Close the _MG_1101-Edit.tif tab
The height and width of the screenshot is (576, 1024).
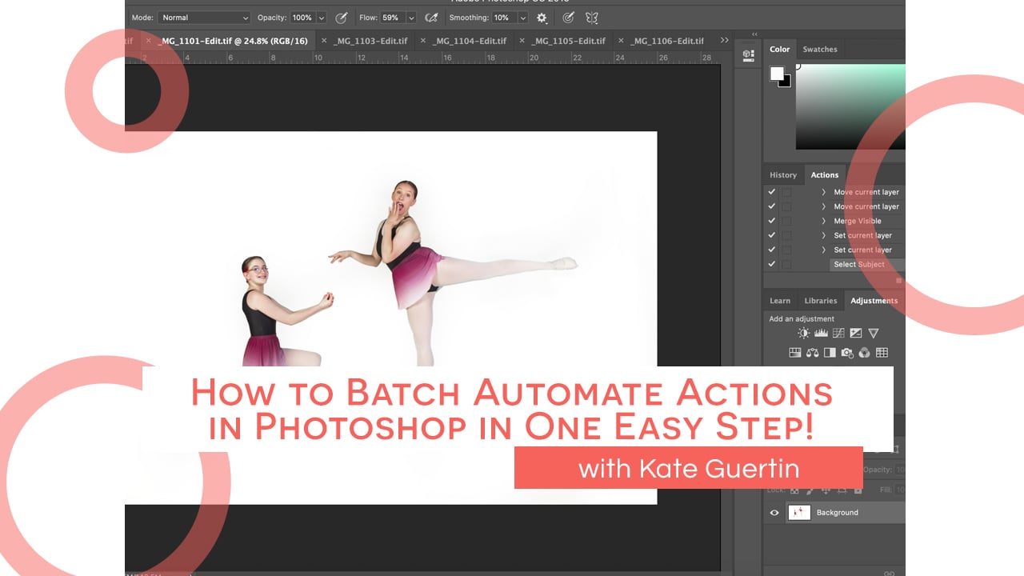tap(148, 41)
